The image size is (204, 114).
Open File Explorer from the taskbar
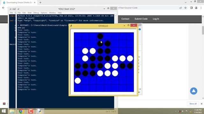click(12, 111)
